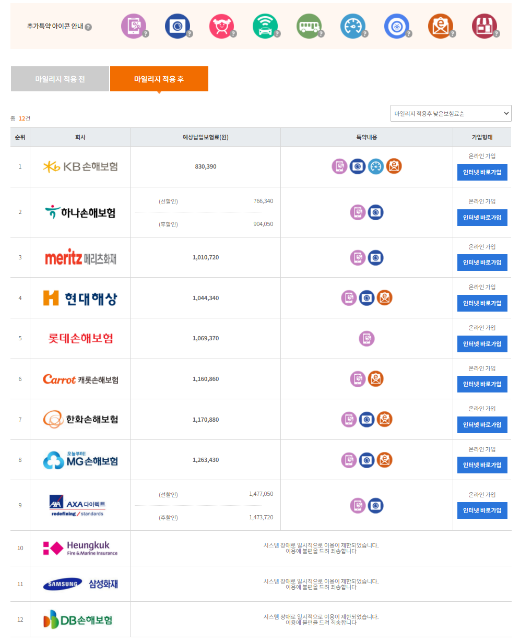
Task: Open the blue speedometer icon in the legend
Action: 353,26
